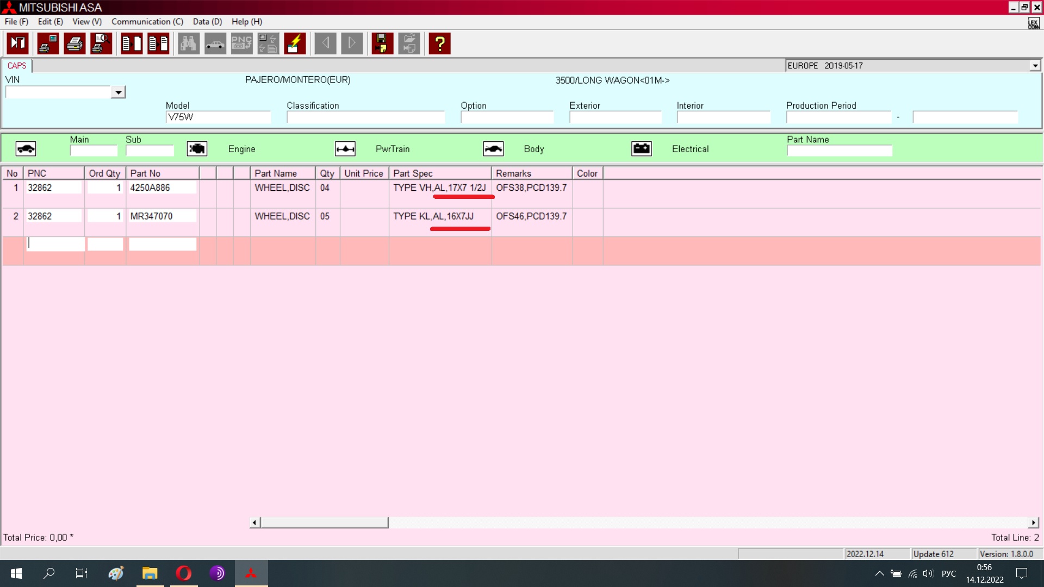
Task: Click the lightning bolt toolbar icon
Action: click(x=295, y=43)
